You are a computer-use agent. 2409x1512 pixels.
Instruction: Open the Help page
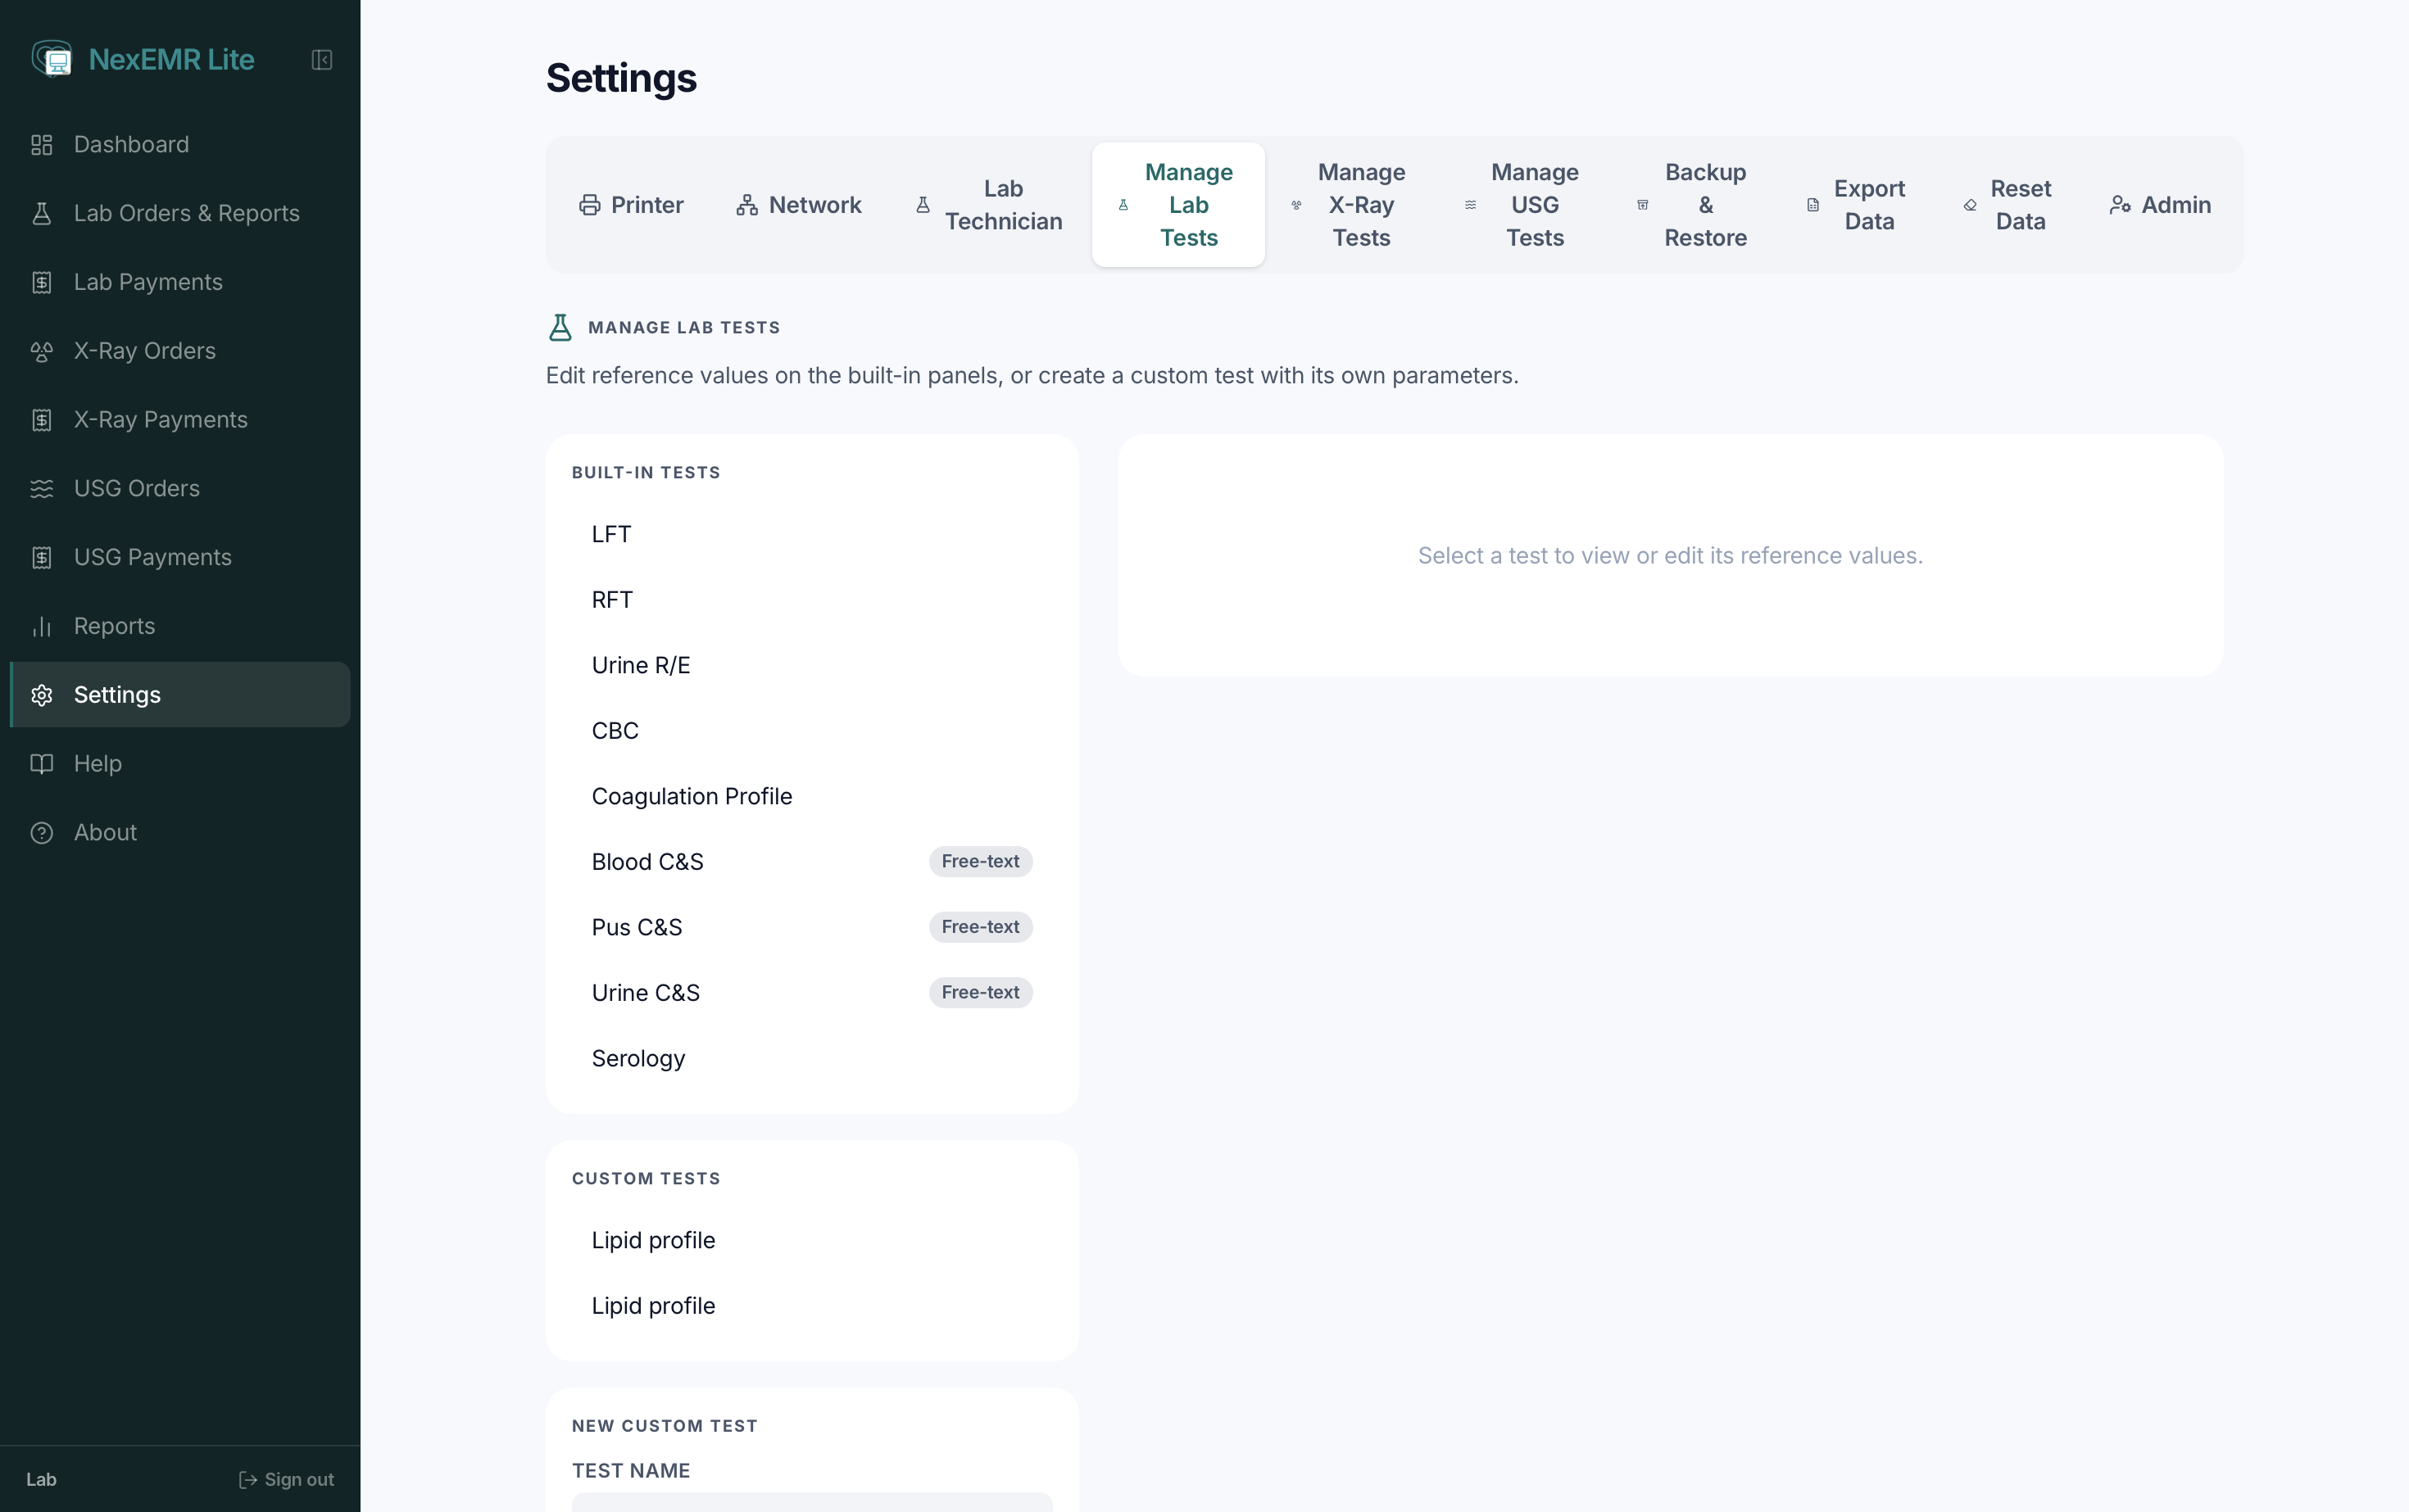[x=180, y=764]
